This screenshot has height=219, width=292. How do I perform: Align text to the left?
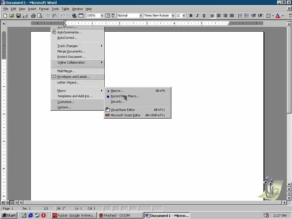click(212, 16)
